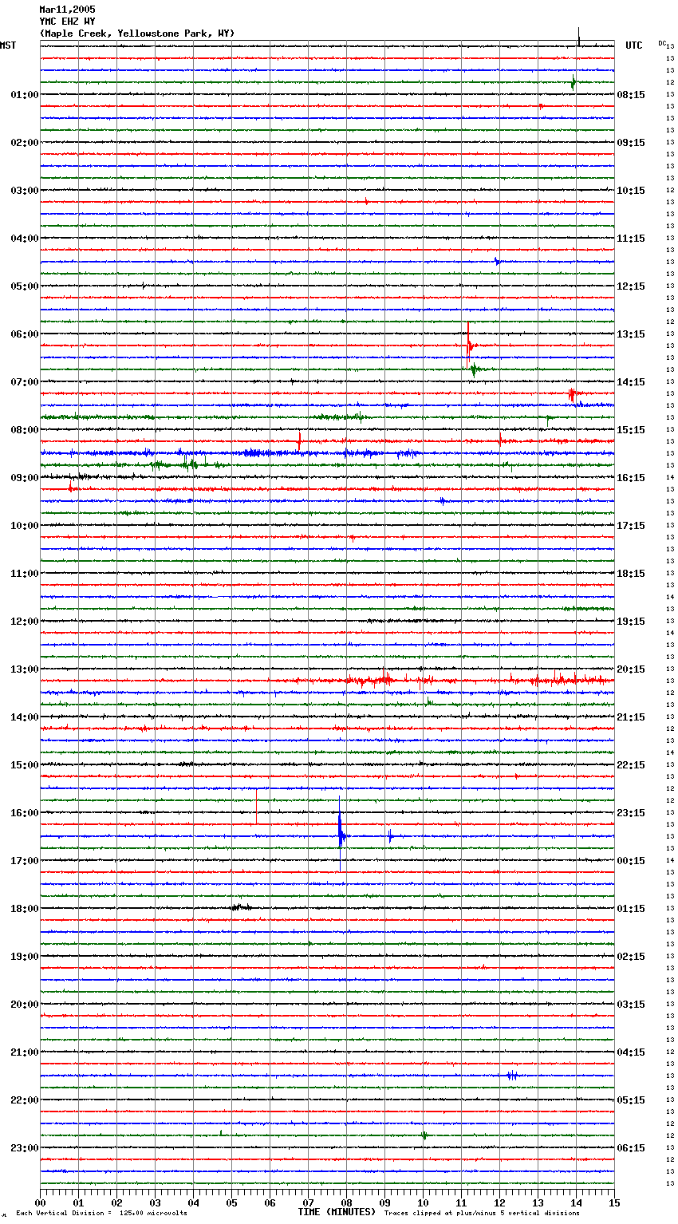The height and width of the screenshot is (1224, 678).
Task: Click the TIME (MINUTES) axis title
Action: [x=337, y=1212]
